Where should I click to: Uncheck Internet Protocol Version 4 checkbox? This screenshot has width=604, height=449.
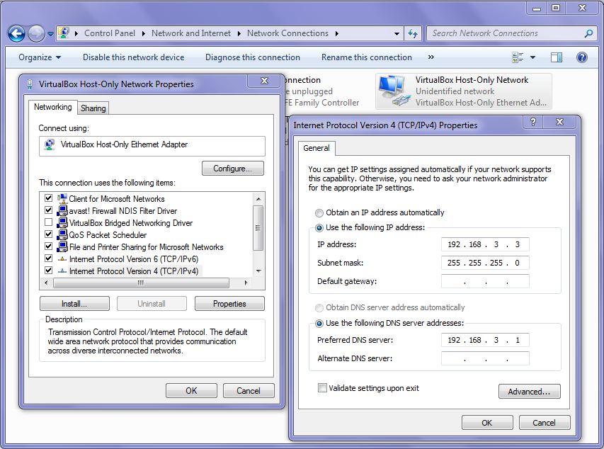[48, 270]
